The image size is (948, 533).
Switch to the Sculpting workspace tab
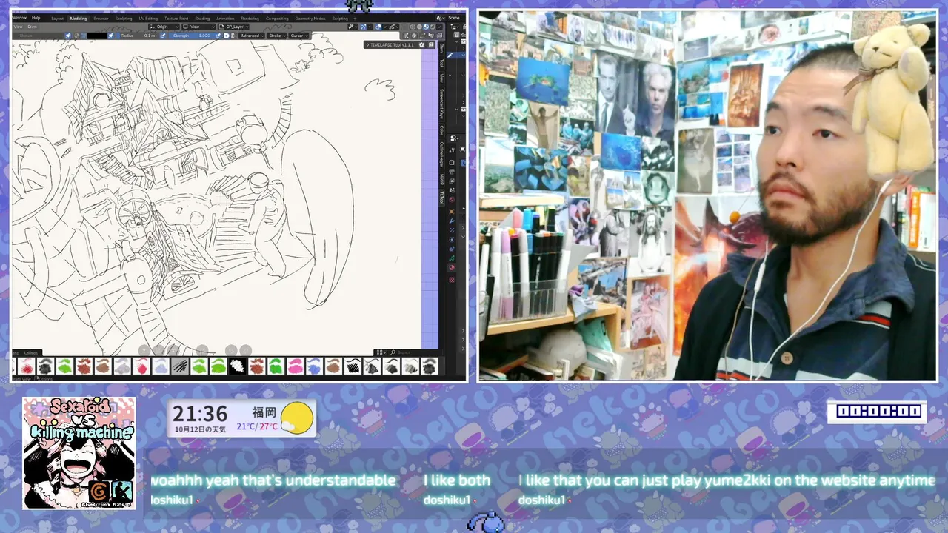pos(124,18)
